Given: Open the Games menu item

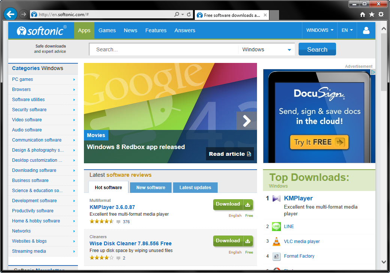Looking at the screenshot, I should (x=107, y=30).
